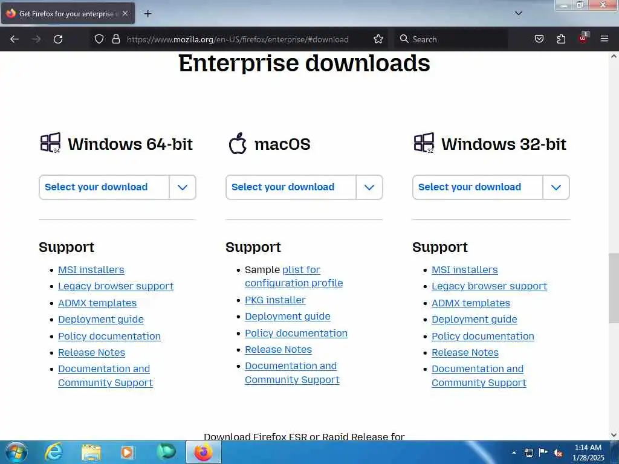Open Release Notes under Windows 64-bit

92,353
